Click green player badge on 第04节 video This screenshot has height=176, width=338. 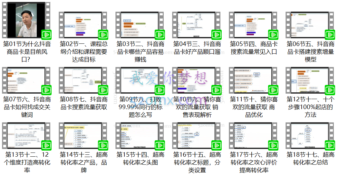[217, 35]
